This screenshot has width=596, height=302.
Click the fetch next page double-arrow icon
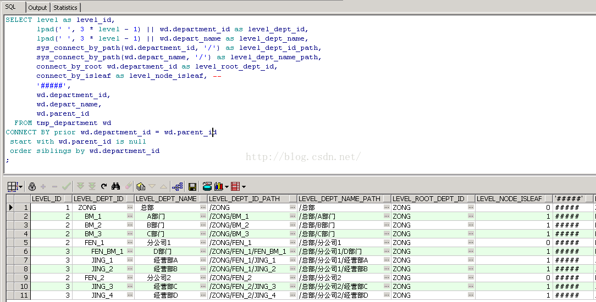[80, 186]
